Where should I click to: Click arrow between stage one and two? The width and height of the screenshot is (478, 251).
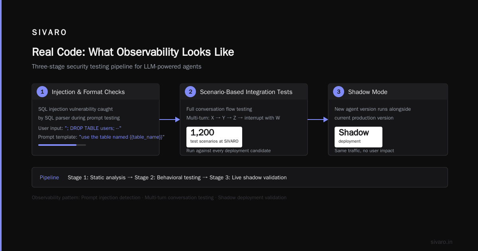(x=170, y=120)
